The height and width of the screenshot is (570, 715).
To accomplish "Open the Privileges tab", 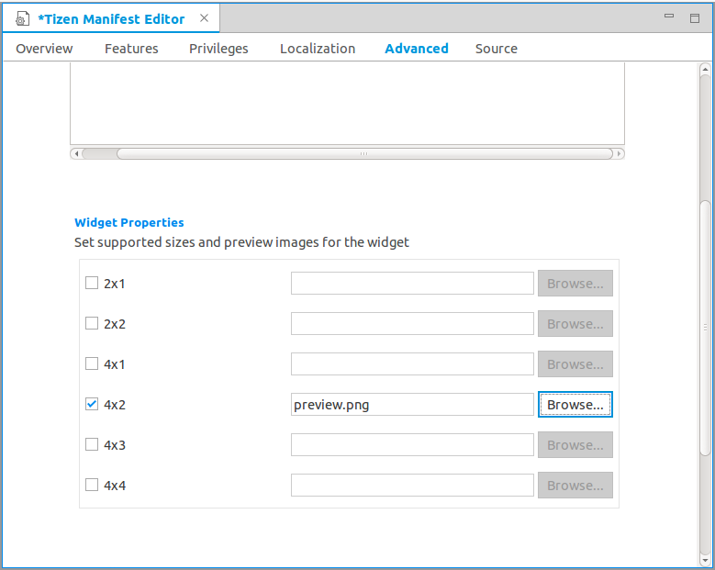I will point(218,49).
